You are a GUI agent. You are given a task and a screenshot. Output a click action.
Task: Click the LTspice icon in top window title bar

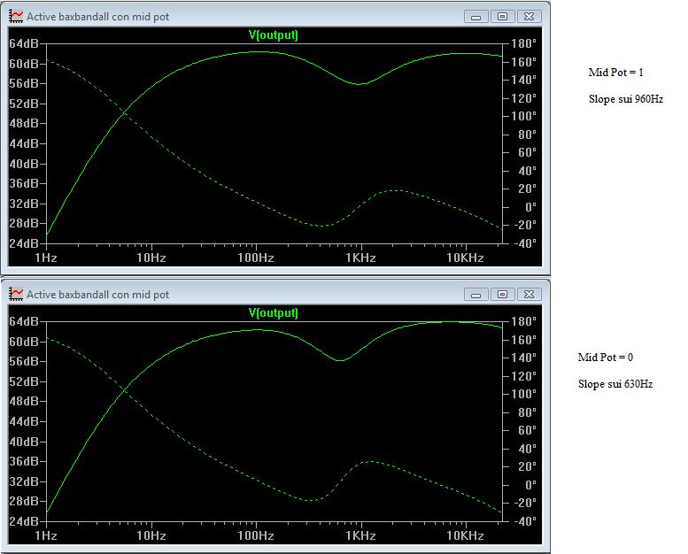pos(16,17)
